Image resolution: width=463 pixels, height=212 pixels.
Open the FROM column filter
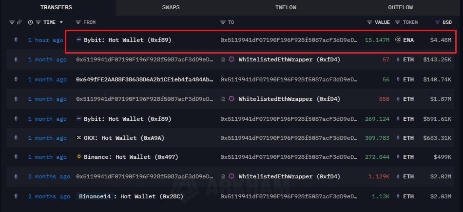point(78,22)
